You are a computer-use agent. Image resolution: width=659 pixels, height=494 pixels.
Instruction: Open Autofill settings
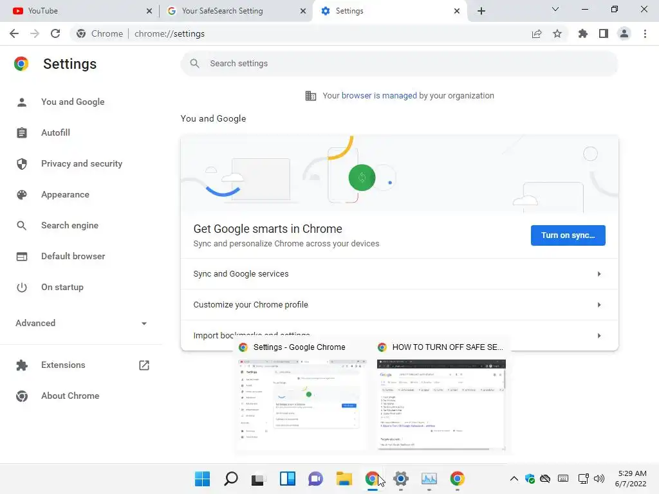coord(55,133)
